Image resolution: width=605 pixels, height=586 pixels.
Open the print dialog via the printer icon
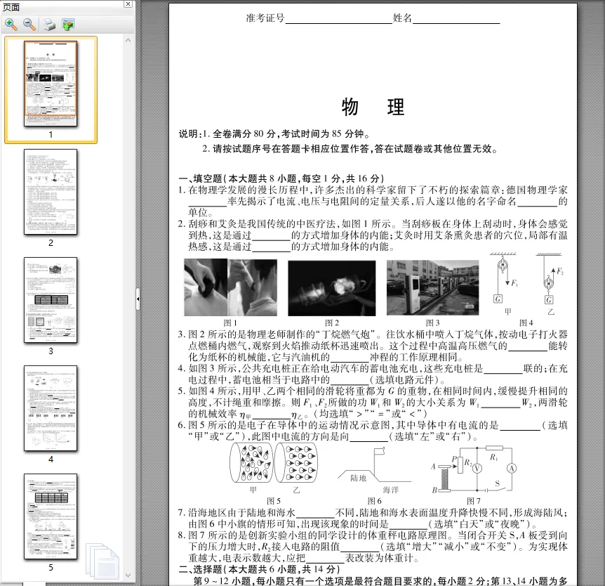48,24
